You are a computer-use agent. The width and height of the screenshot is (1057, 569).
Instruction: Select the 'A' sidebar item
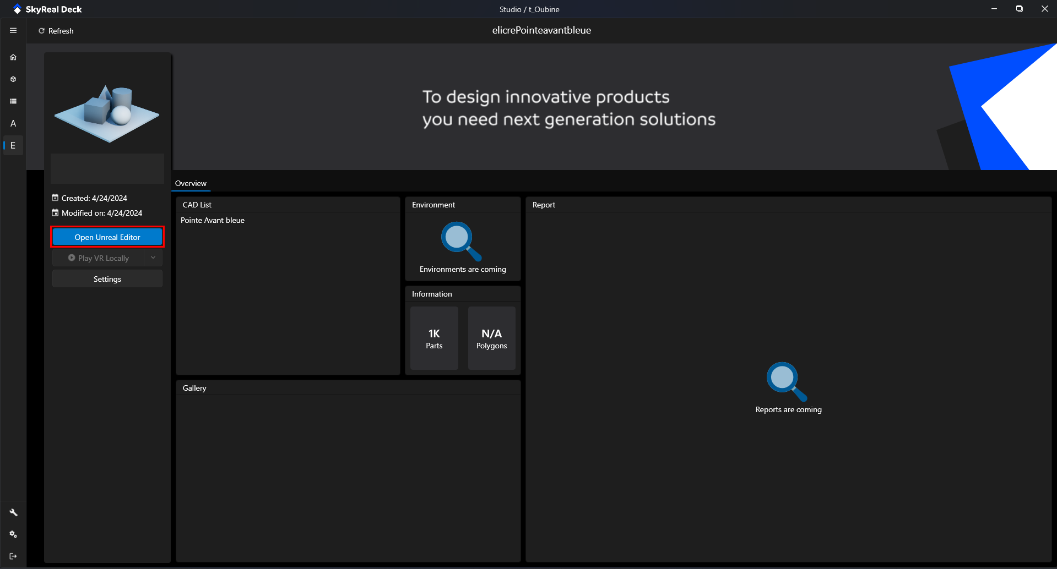pos(13,123)
